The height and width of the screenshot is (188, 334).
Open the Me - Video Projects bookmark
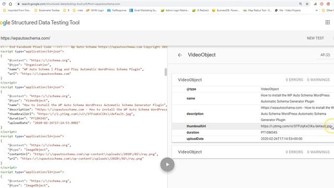pyautogui.click(x=288, y=10)
